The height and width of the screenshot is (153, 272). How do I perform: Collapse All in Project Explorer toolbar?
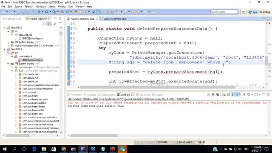pos(44,24)
